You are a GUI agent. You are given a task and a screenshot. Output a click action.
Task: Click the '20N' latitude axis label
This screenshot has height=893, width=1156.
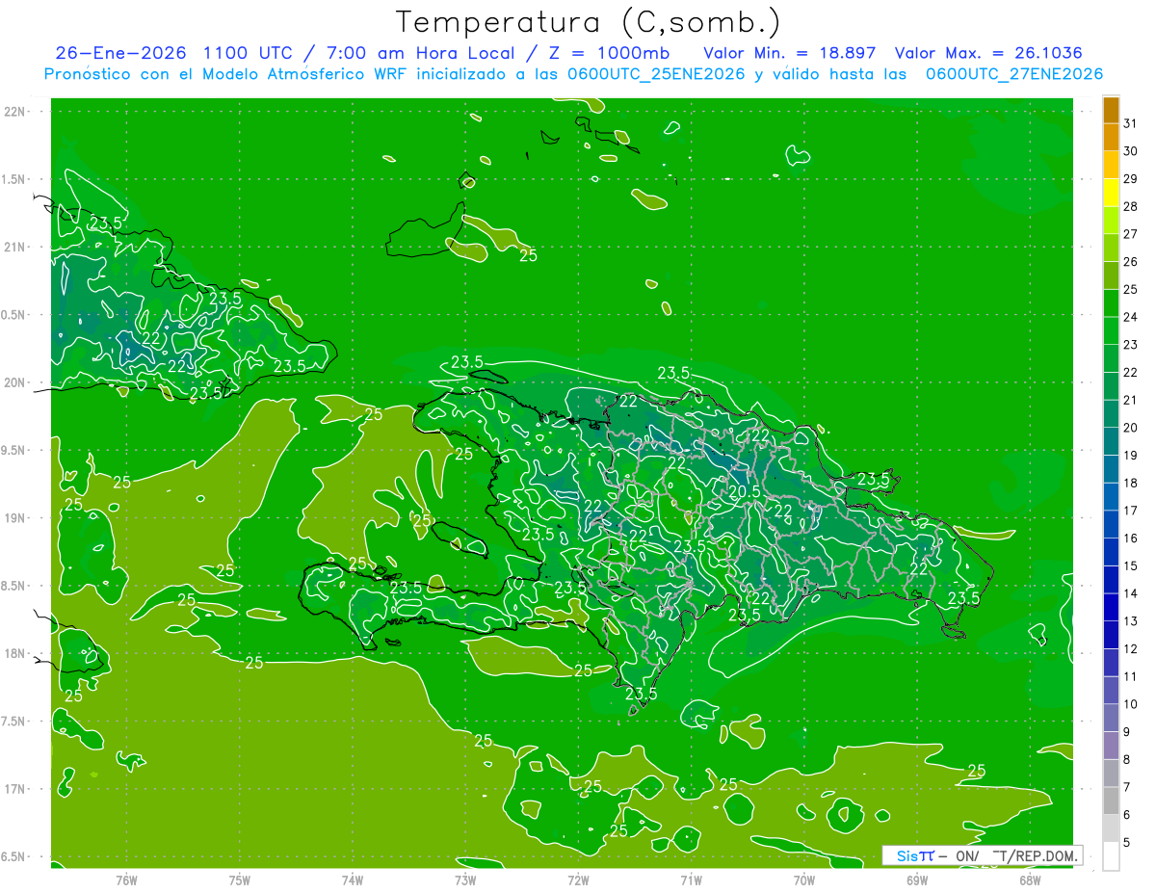pos(14,382)
